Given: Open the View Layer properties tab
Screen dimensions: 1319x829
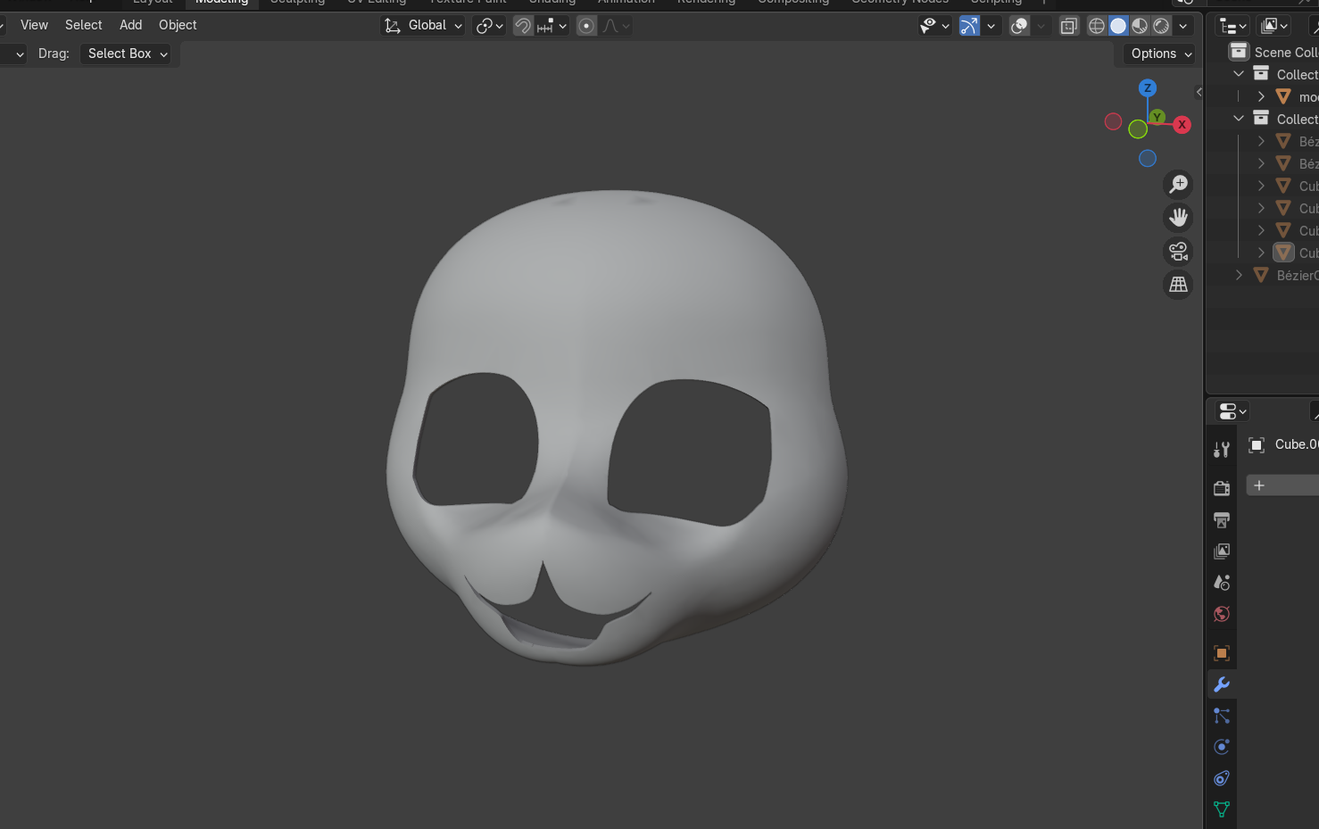Looking at the screenshot, I should tap(1222, 551).
